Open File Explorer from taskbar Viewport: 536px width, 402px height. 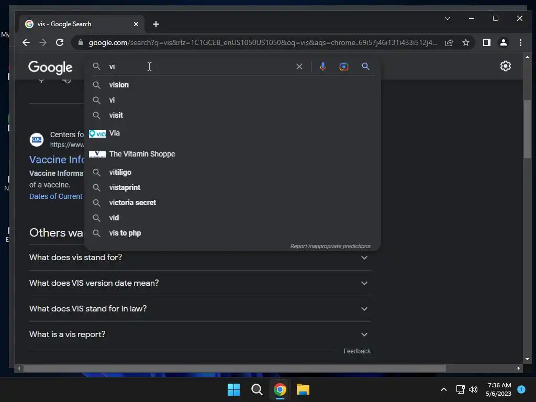[x=303, y=389]
